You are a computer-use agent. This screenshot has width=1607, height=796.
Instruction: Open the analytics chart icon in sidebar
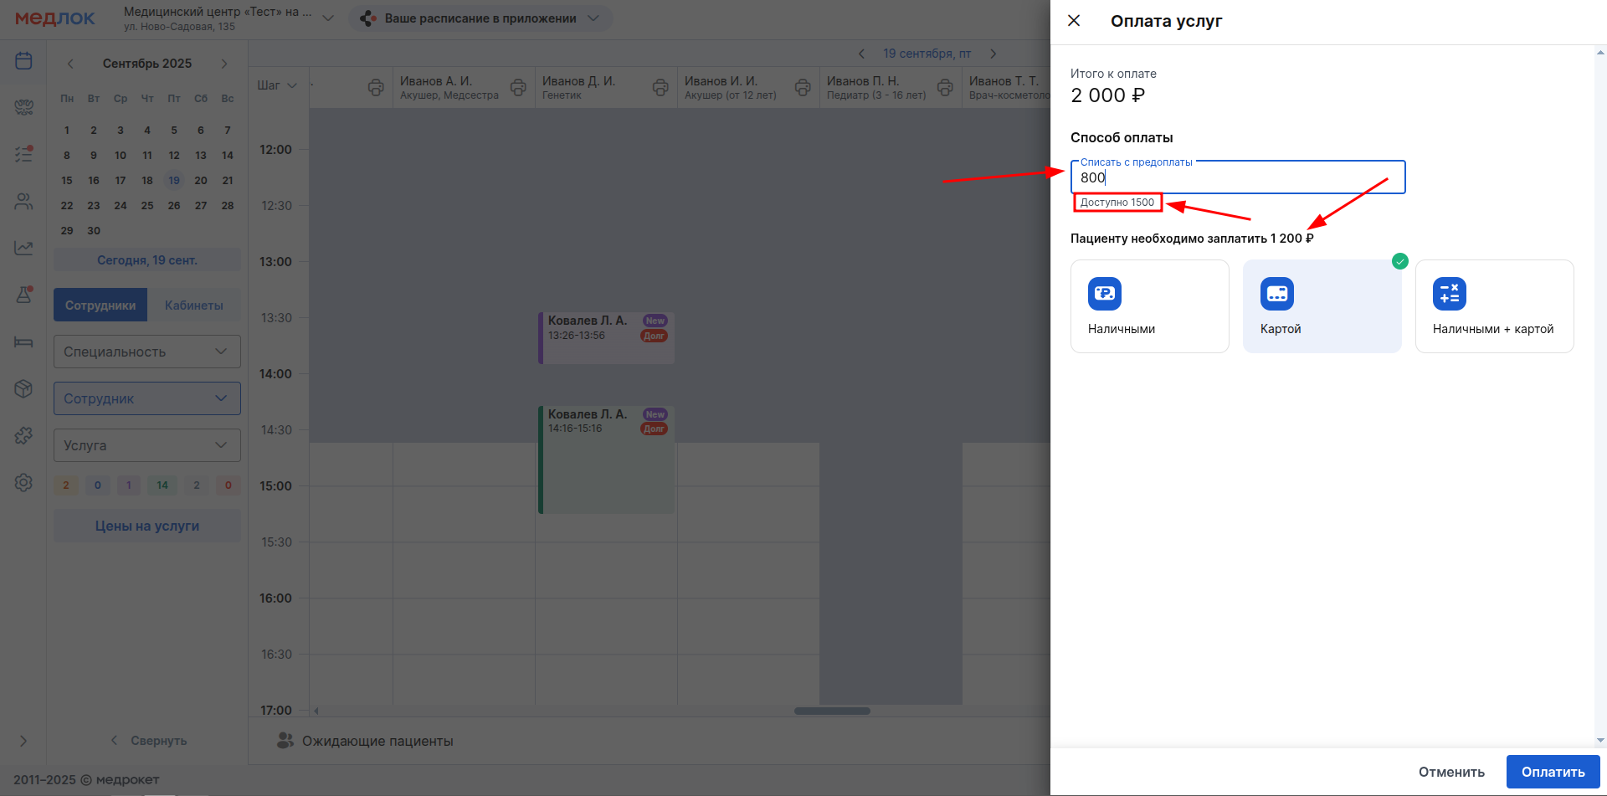click(x=23, y=248)
